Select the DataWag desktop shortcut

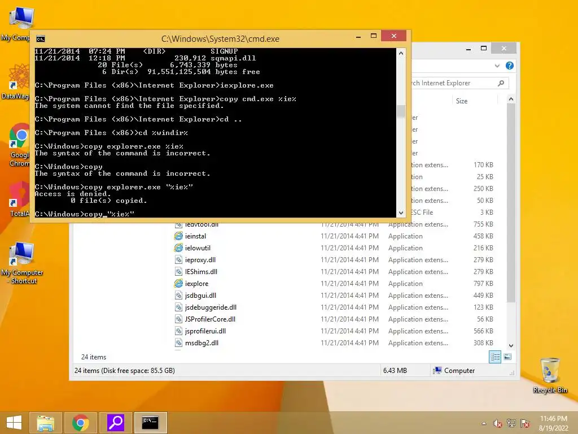coord(15,82)
